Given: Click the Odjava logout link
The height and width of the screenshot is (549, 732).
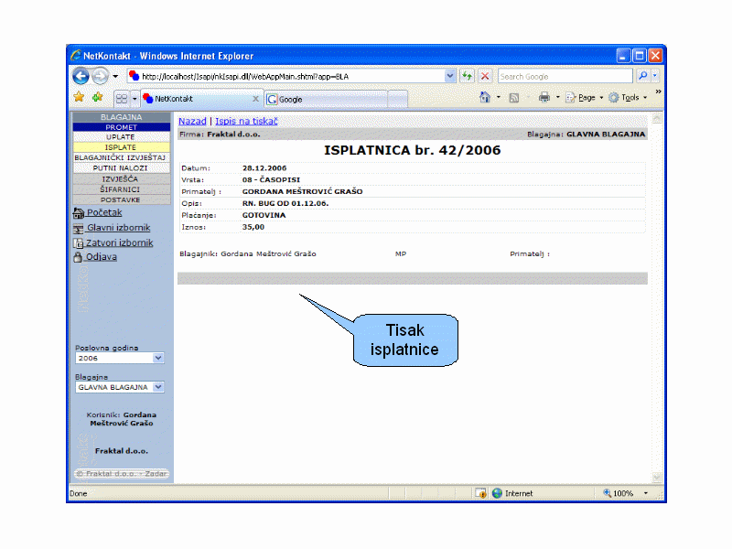Looking at the screenshot, I should (102, 257).
